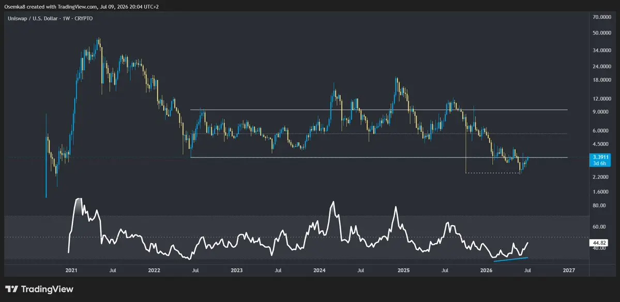The width and height of the screenshot is (620, 302).
Task: Click the RSI value label 44.82
Action: [x=599, y=243]
